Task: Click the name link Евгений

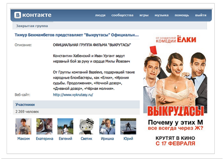Action: [65, 139]
